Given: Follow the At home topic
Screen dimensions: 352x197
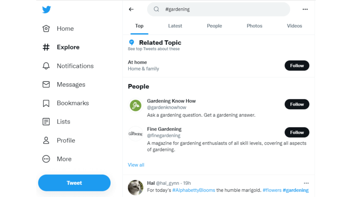Looking at the screenshot, I should (x=297, y=66).
